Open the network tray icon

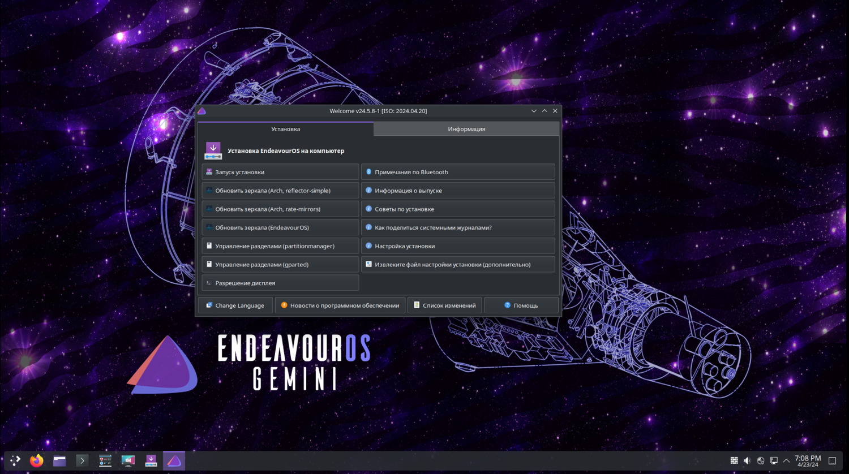click(x=761, y=461)
